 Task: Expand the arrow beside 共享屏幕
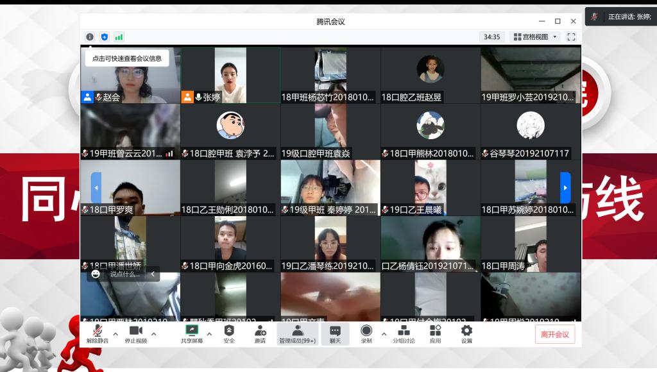(x=209, y=334)
